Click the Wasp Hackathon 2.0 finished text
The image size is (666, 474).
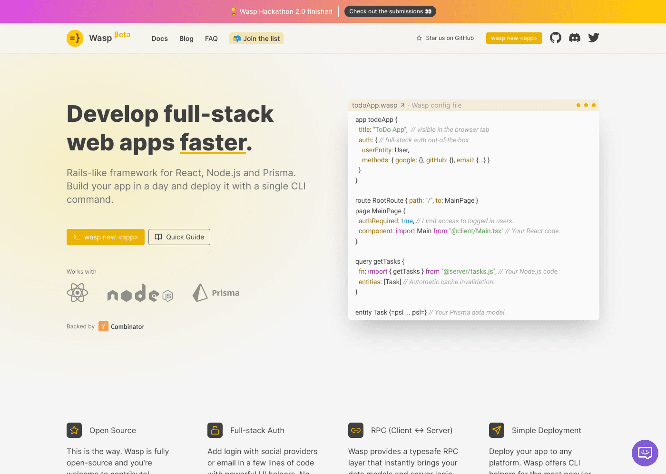[x=286, y=11]
